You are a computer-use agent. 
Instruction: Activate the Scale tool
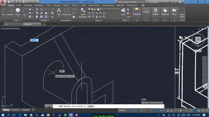(x=41, y=17)
